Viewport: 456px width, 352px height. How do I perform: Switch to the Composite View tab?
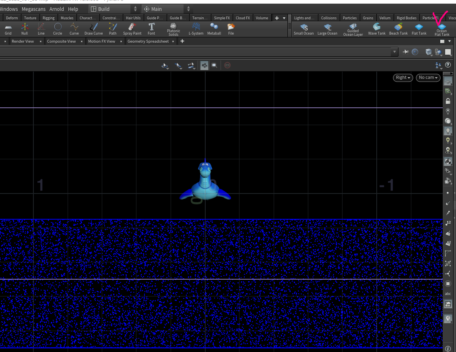(x=61, y=41)
